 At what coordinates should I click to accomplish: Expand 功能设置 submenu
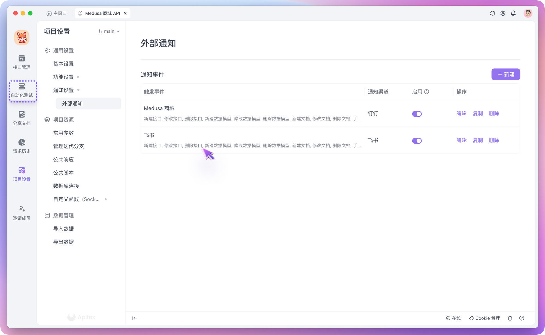[x=78, y=77]
